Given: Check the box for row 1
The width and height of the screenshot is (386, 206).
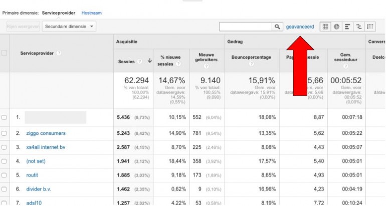Looking at the screenshot, I should click(x=4, y=117).
